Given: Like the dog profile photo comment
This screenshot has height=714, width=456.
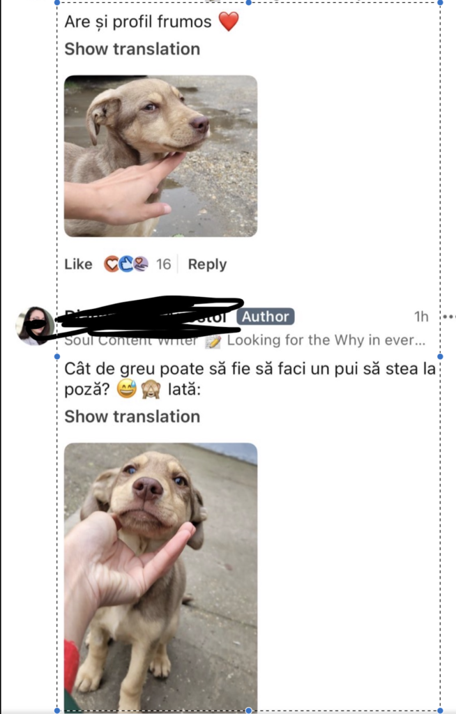Looking at the screenshot, I should [x=78, y=264].
